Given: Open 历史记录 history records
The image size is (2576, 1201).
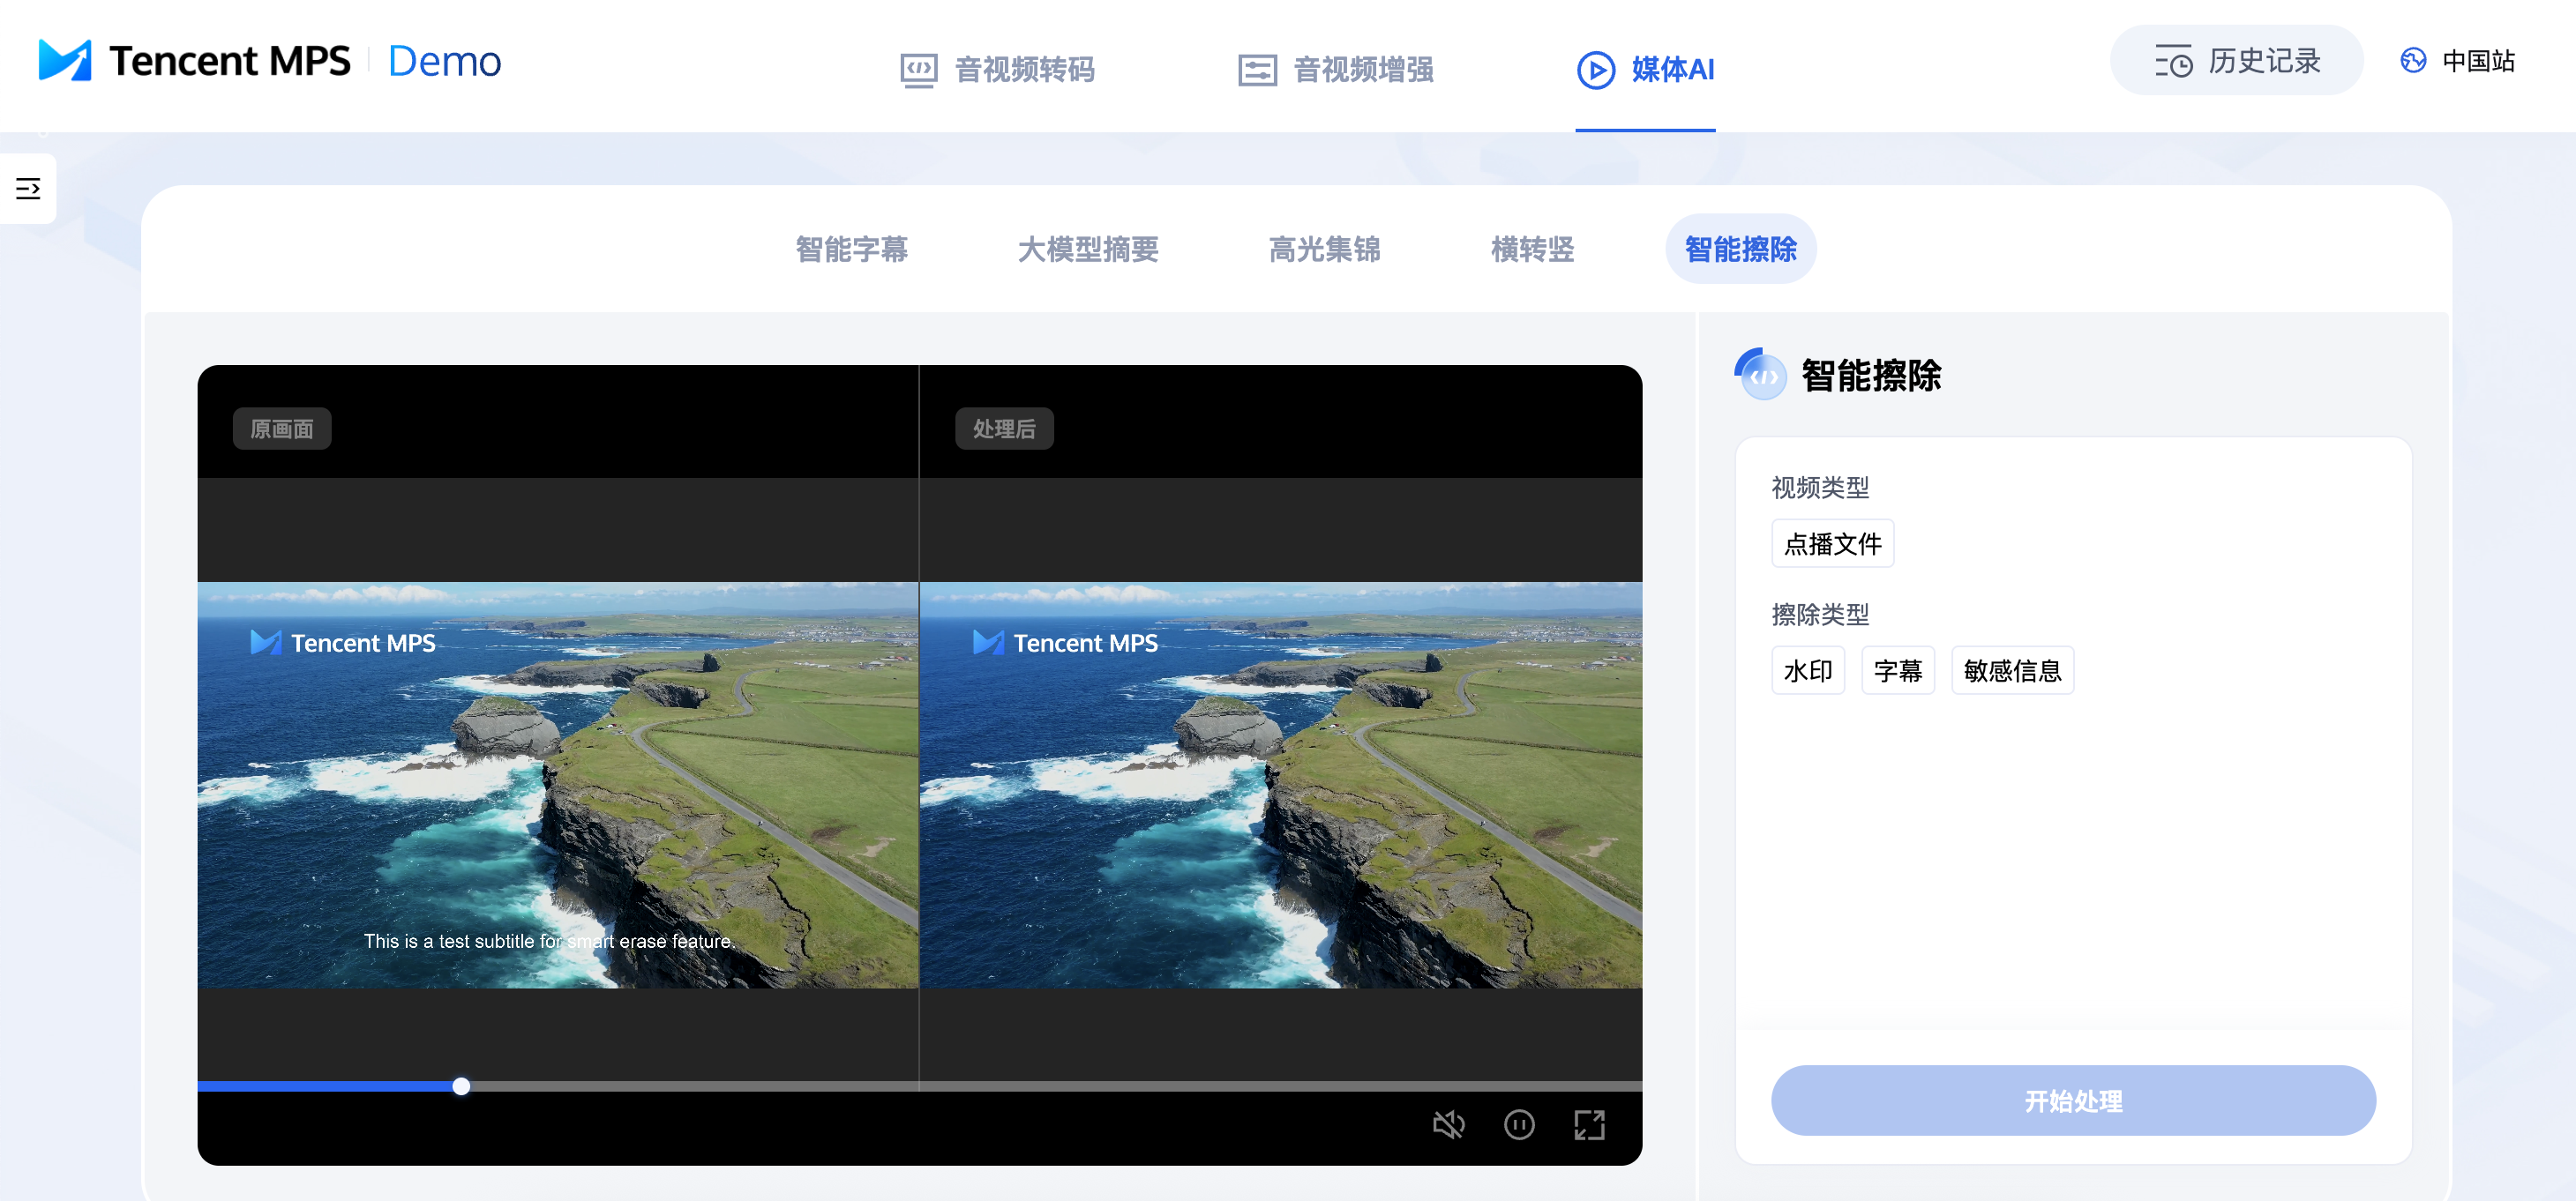Looking at the screenshot, I should 2236,61.
